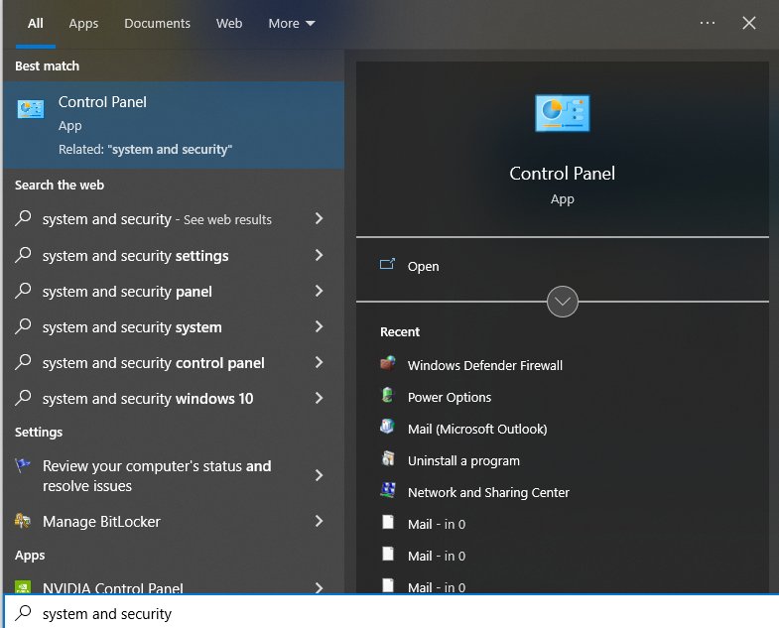Click the Windows Defender Firewall icon
779x628 pixels.
tap(387, 364)
